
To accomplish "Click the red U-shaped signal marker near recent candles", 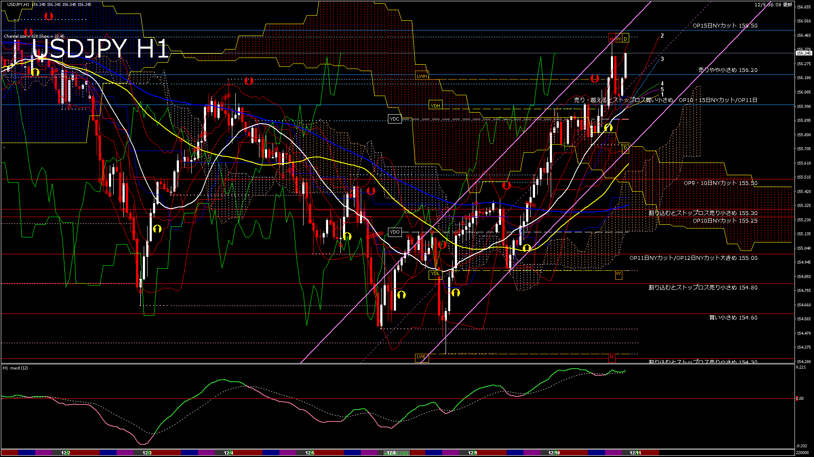I will (x=594, y=78).
